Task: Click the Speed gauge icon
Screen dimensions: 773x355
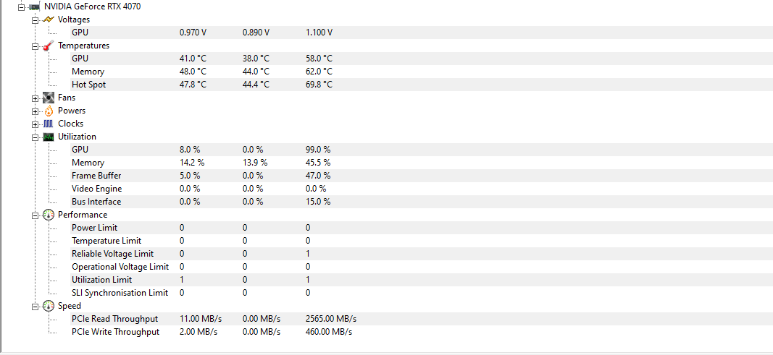Action: click(x=49, y=306)
